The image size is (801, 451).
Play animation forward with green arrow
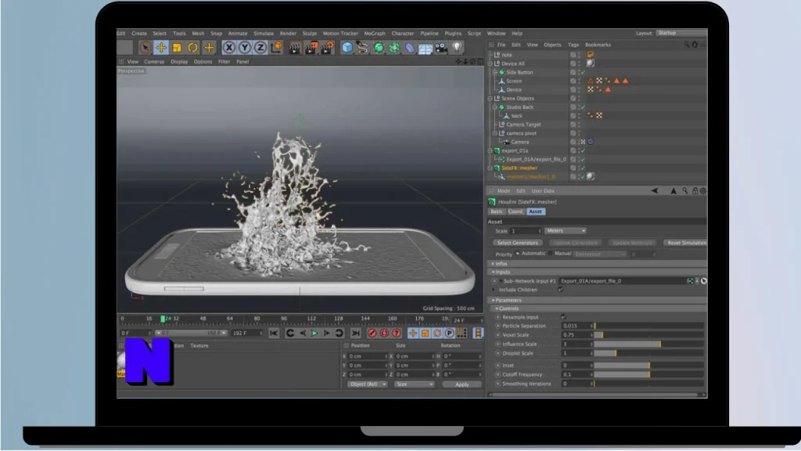(314, 333)
